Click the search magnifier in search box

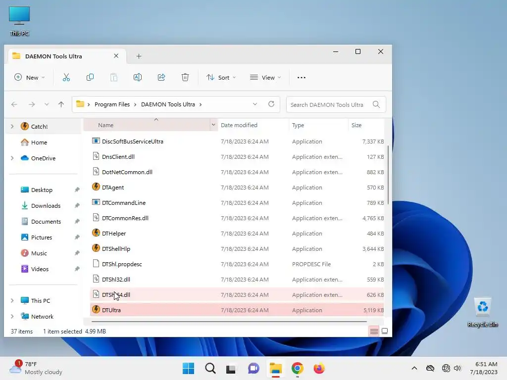click(x=376, y=104)
